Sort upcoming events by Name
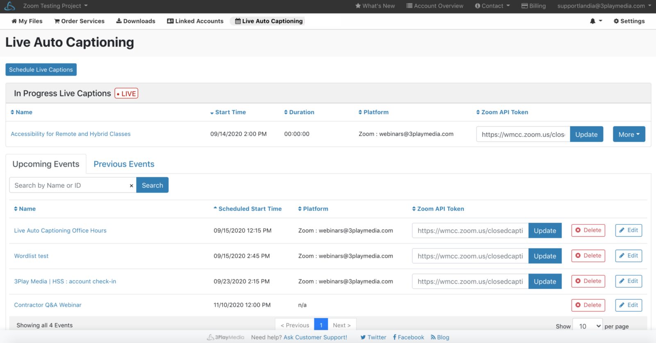 coord(25,209)
